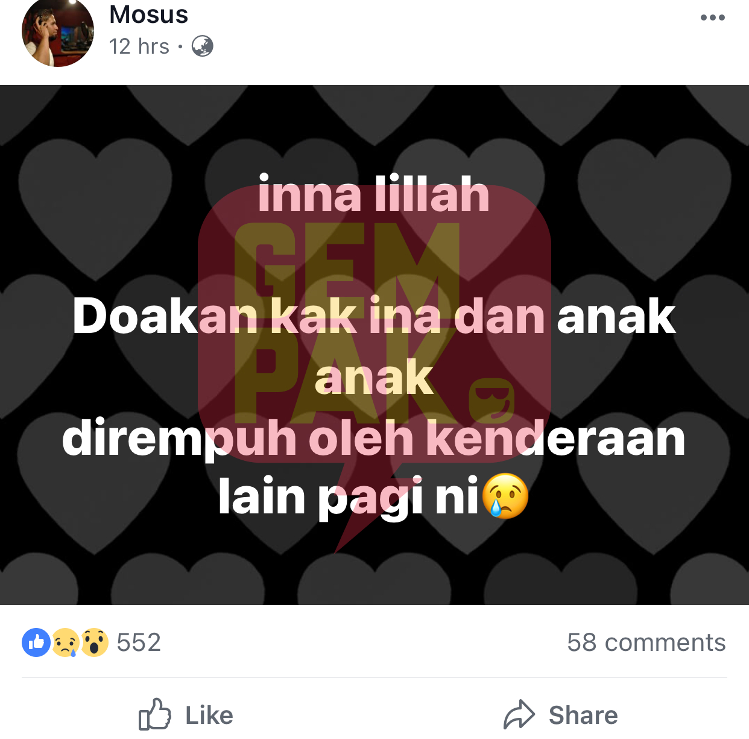View the 552 reactions count

(139, 642)
